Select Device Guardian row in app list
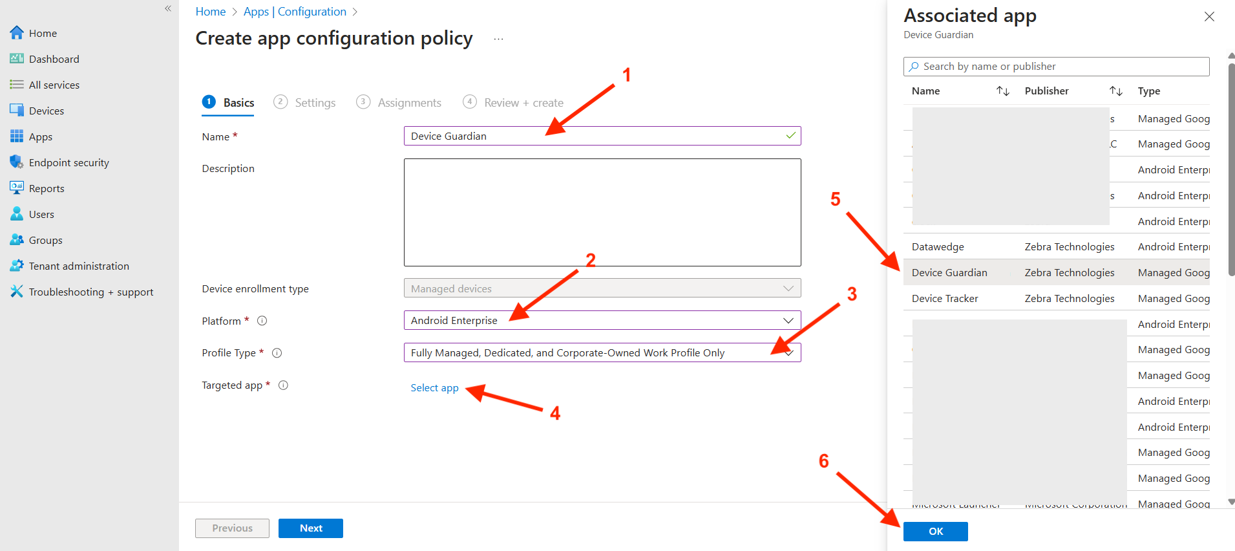The height and width of the screenshot is (551, 1235). (x=949, y=273)
